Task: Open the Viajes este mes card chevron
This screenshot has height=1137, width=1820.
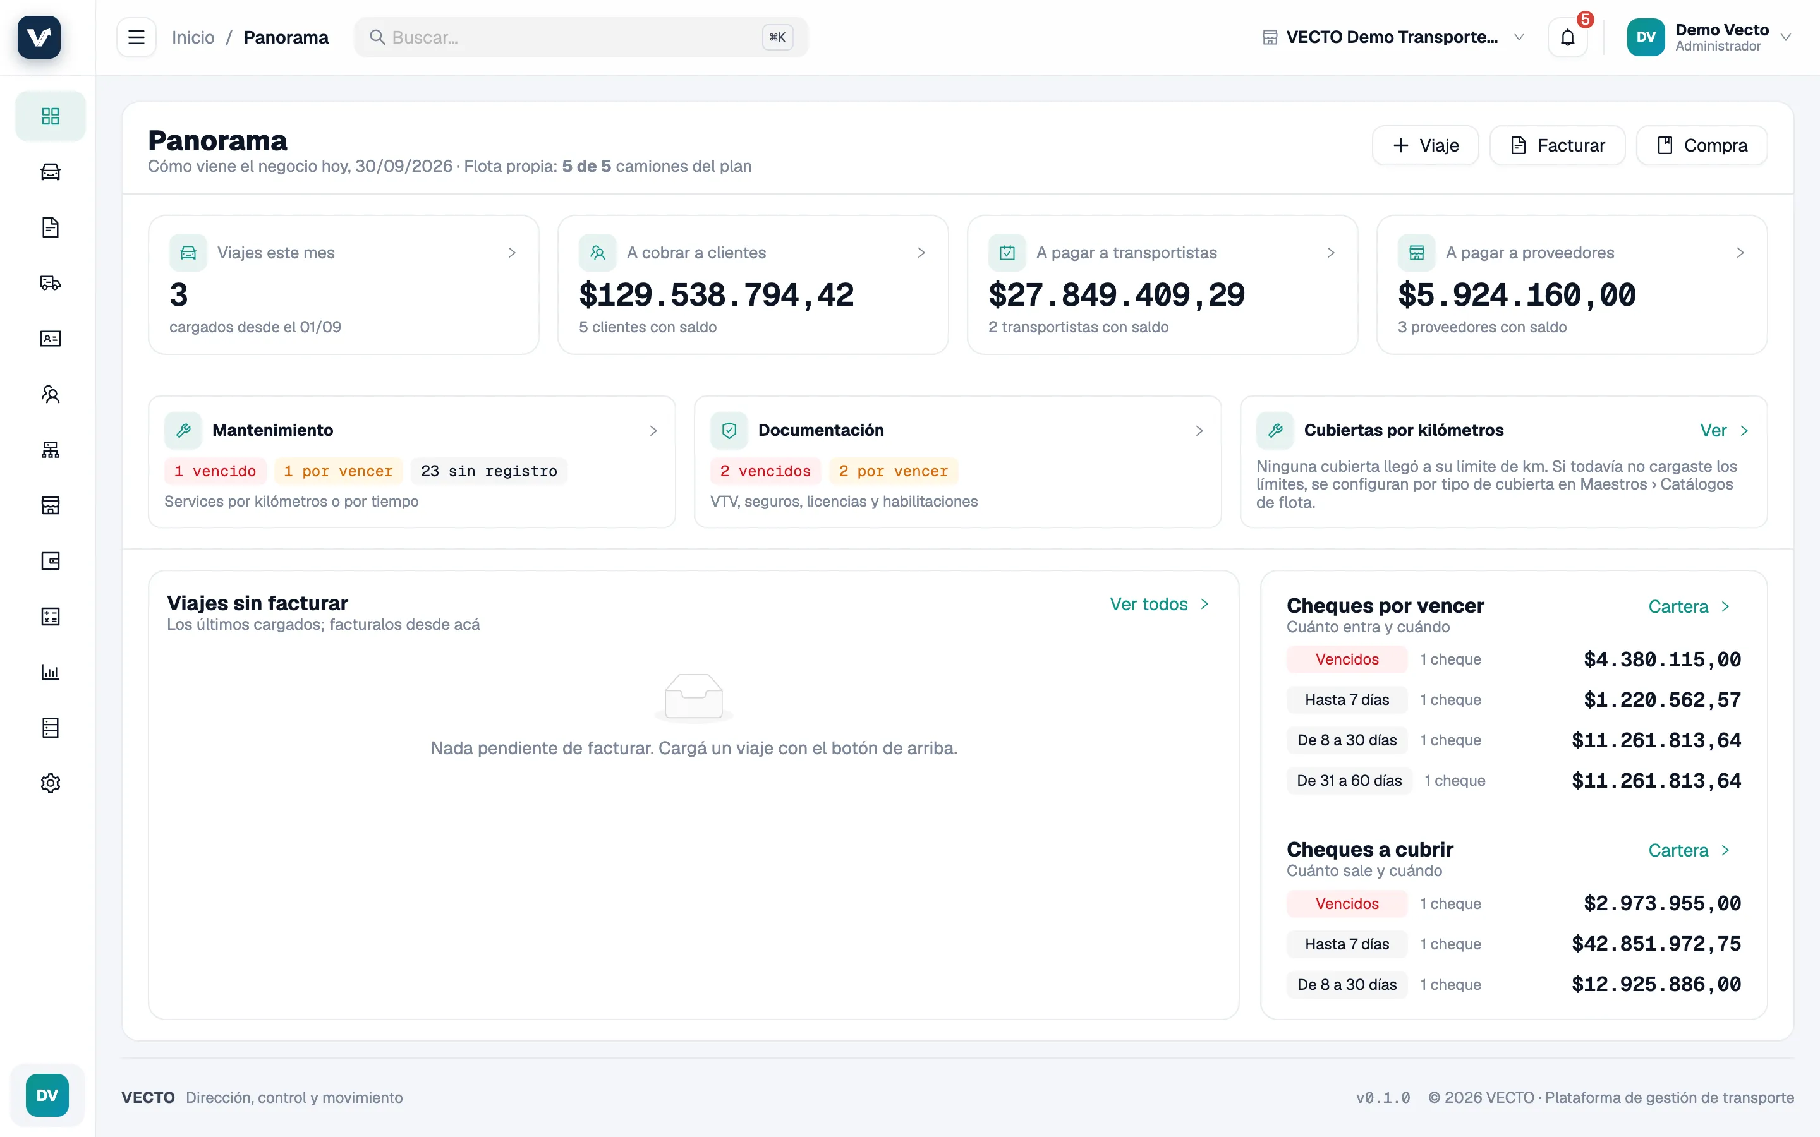Action: pyautogui.click(x=512, y=253)
